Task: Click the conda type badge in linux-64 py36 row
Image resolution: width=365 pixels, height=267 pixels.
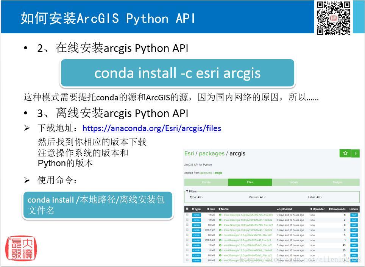Action: coord(197,215)
